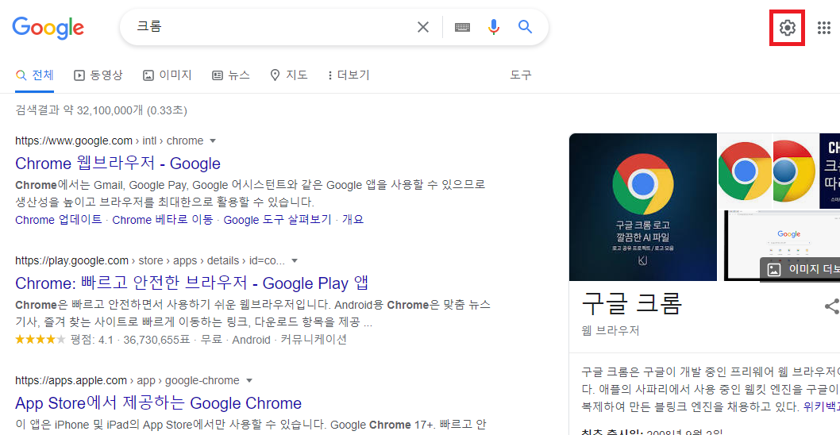Open the 도구 search tools

[x=521, y=75]
